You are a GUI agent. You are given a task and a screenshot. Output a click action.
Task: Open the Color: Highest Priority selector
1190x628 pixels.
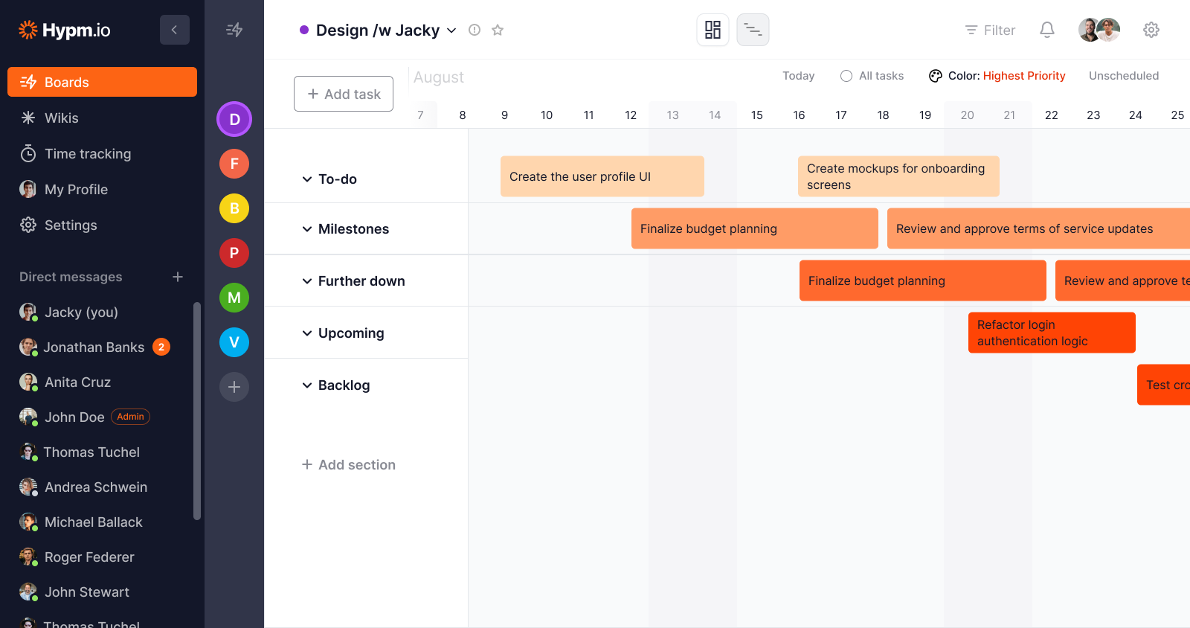(997, 76)
